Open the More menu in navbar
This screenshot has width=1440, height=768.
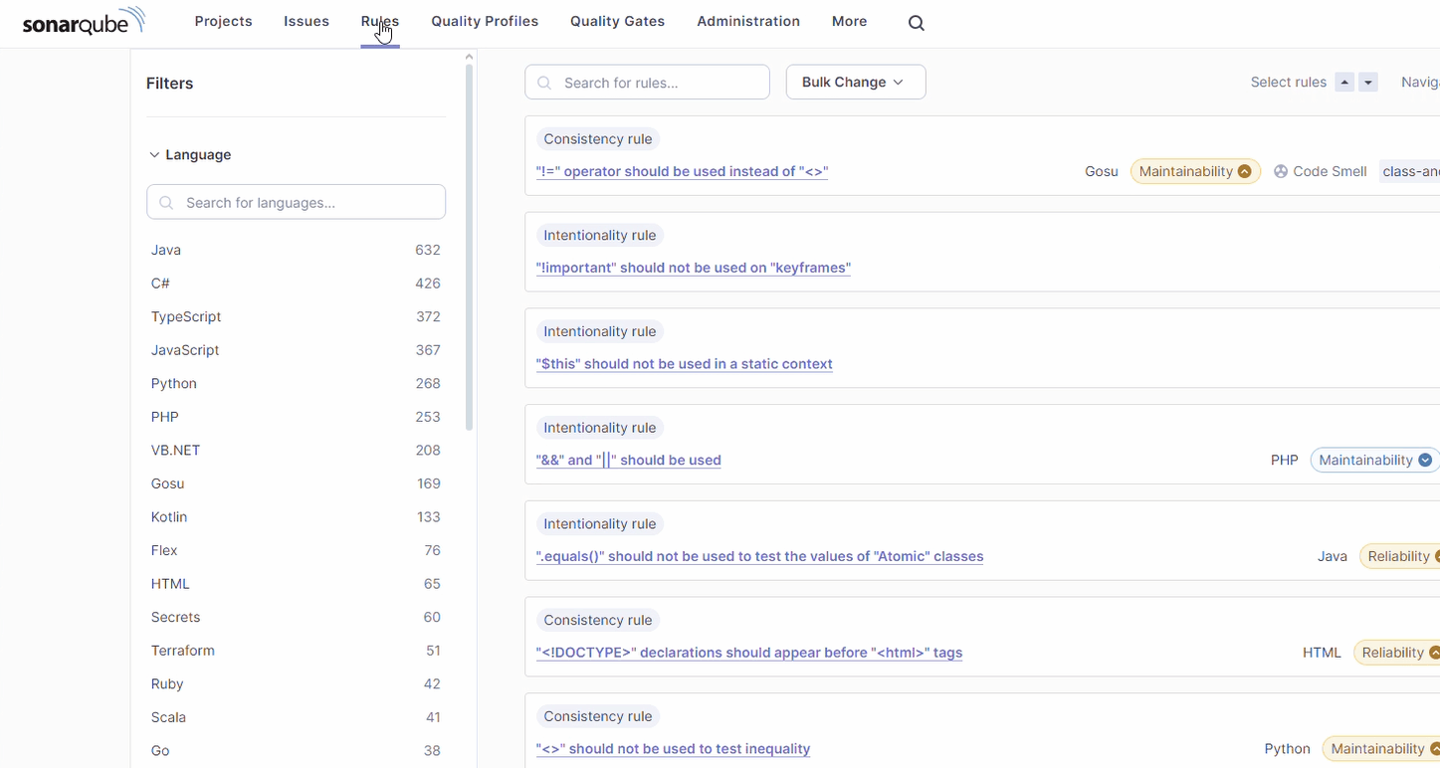pyautogui.click(x=849, y=22)
